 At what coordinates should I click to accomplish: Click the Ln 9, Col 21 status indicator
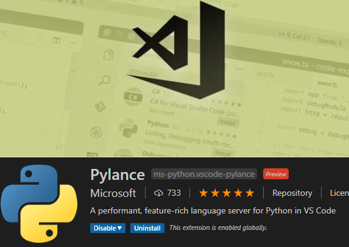click(x=294, y=35)
